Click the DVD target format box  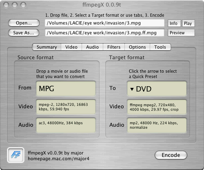[x=157, y=88]
